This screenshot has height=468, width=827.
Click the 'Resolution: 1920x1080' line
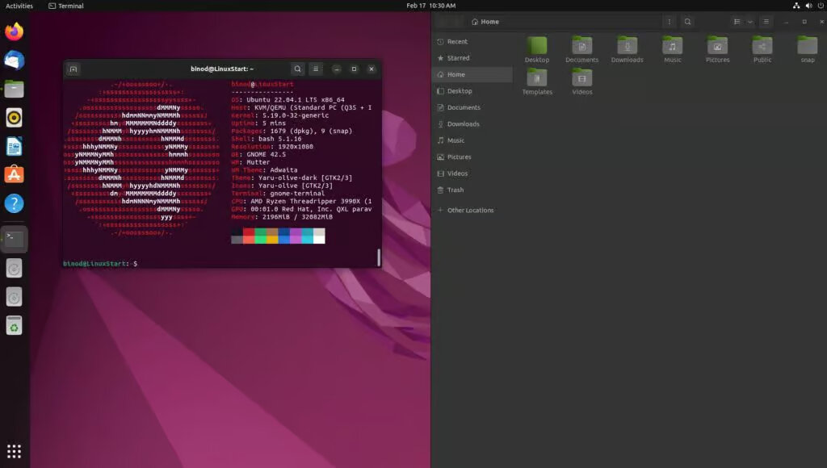[x=272, y=147]
